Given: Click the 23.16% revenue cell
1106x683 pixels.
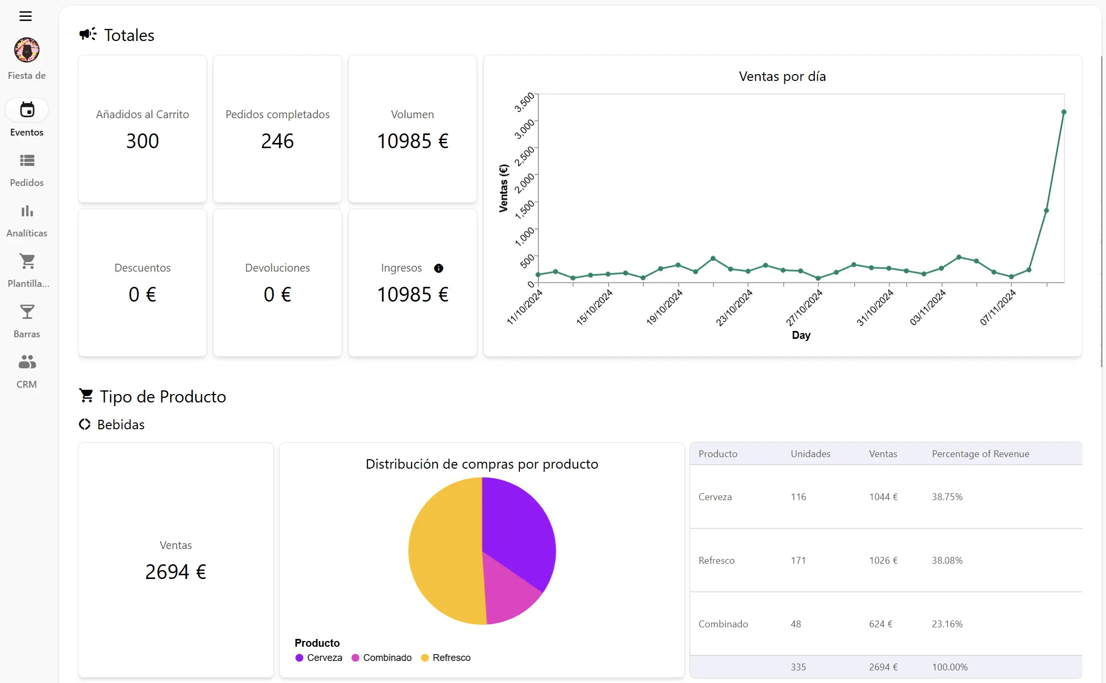Looking at the screenshot, I should pos(947,624).
